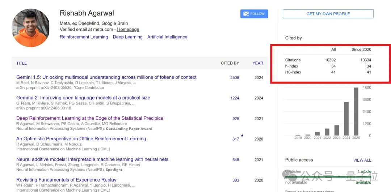Select the Reinforcement Learning interest tag
The height and width of the screenshot is (192, 391).
tap(84, 37)
